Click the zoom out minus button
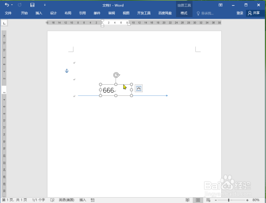Screen dimensions: 266x203 click(215, 200)
